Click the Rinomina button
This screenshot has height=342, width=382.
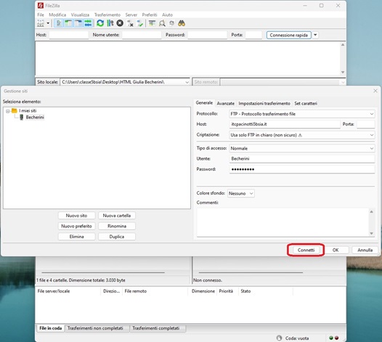coord(117,226)
